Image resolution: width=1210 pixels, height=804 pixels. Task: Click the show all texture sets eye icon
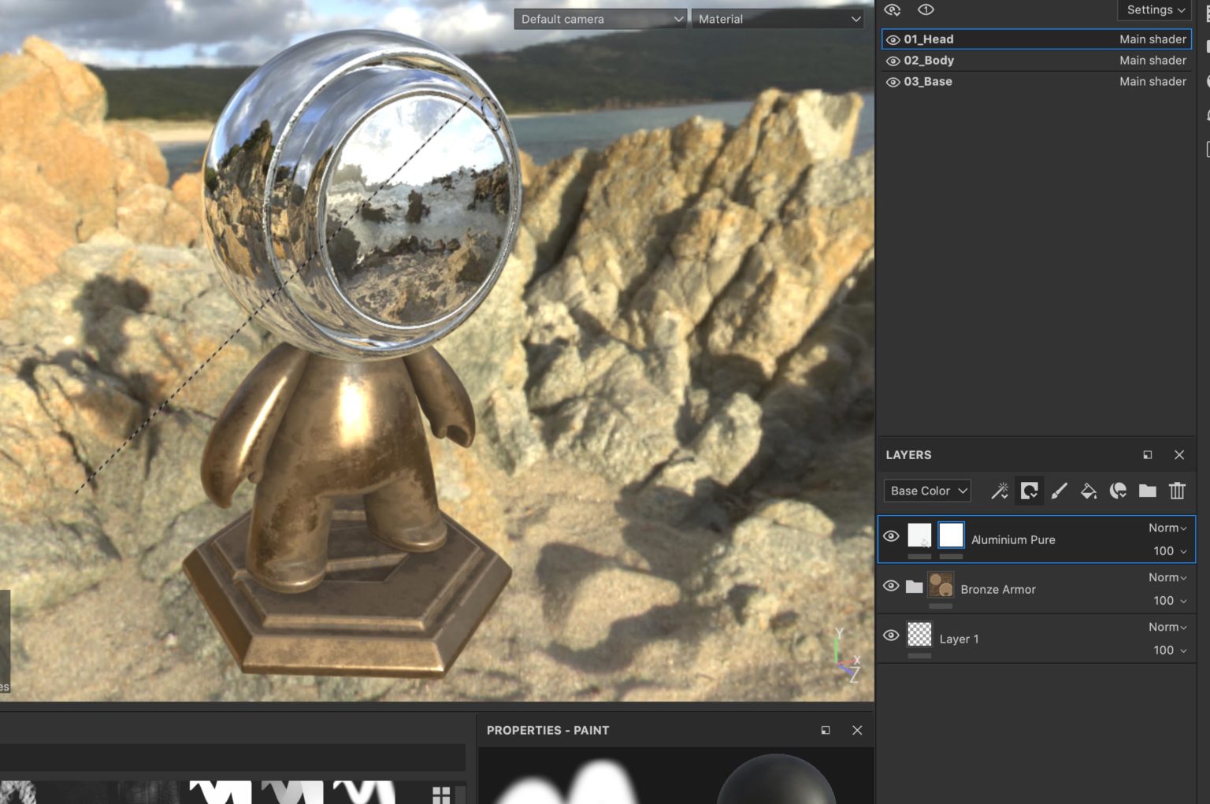[x=892, y=10]
